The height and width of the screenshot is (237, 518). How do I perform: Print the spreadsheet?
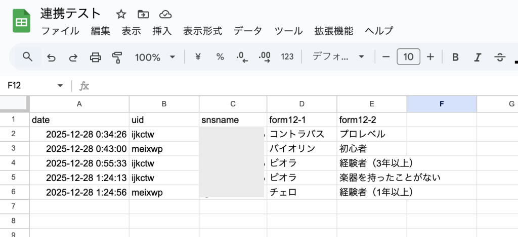[x=95, y=57]
